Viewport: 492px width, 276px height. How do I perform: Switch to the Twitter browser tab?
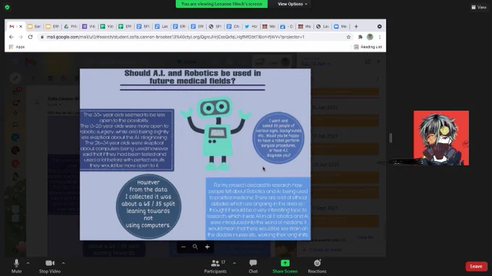click(x=251, y=27)
